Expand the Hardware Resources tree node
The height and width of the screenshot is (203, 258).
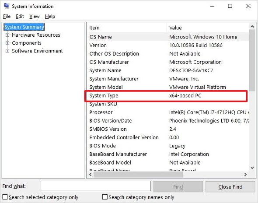tap(7, 35)
